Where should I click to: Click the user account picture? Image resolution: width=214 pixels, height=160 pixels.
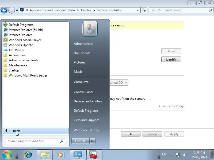(90, 29)
